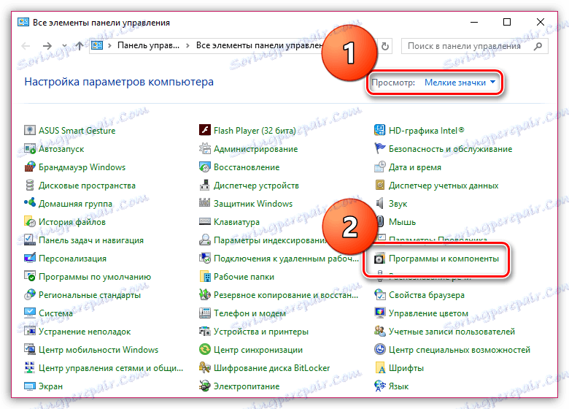Click the Автозапуск icon
Viewport: 569px width, 409px height.
30,148
